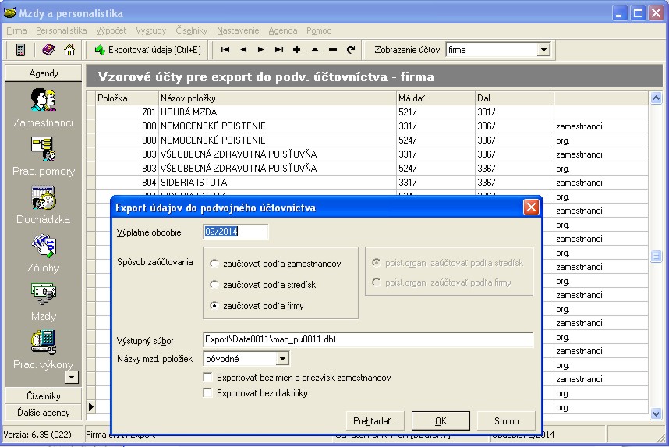This screenshot has width=669, height=447.
Task: Open the Nastavenie menu
Action: tap(238, 30)
